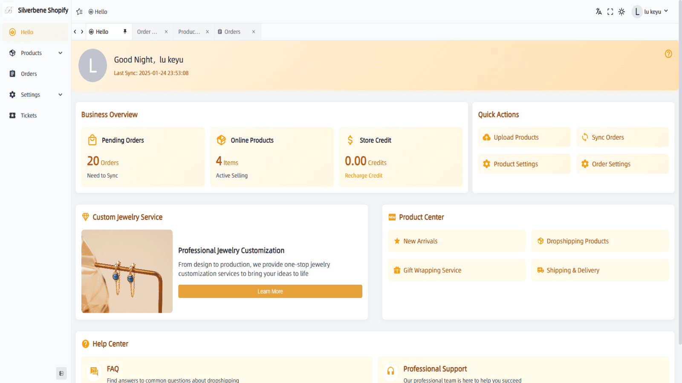Open Shipping & Delivery
The width and height of the screenshot is (682, 383).
(600, 270)
